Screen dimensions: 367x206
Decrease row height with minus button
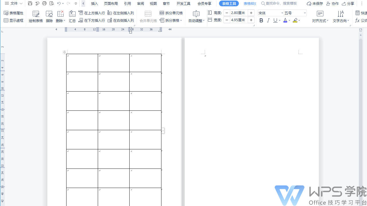coord(227,13)
